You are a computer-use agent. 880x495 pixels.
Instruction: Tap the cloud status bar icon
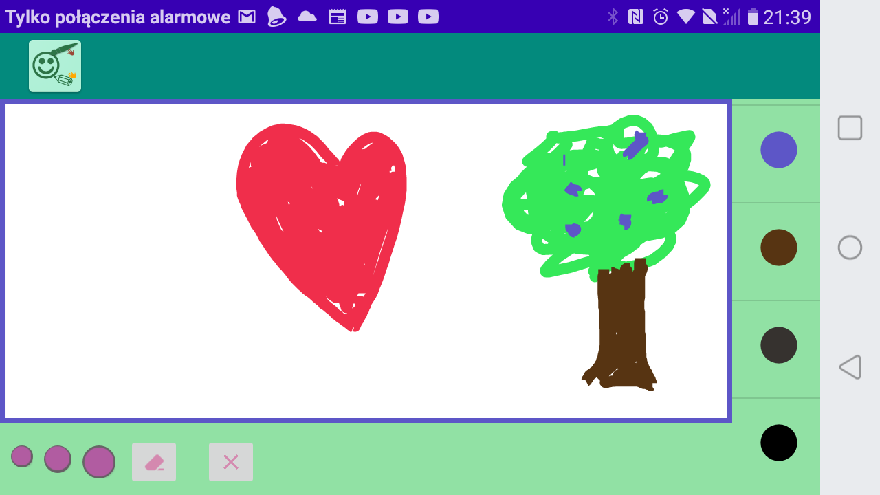(x=307, y=16)
